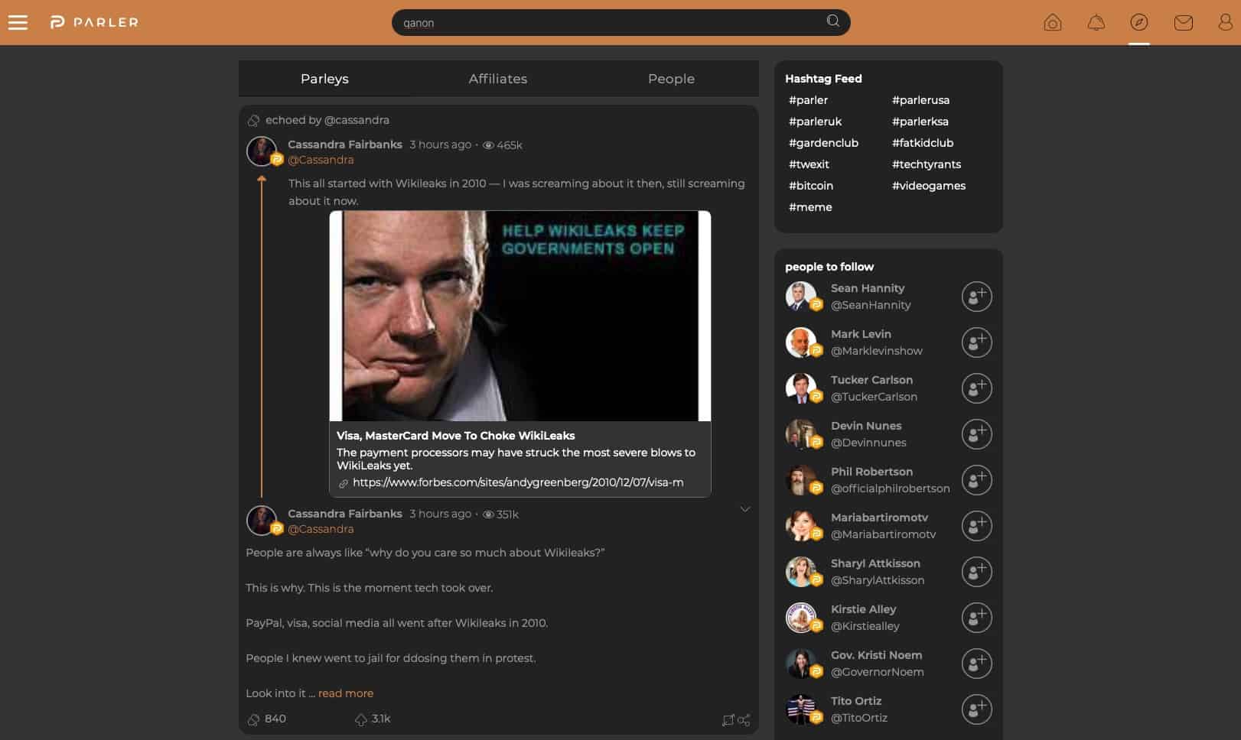
Task: Open the profile user icon
Action: [1226, 22]
